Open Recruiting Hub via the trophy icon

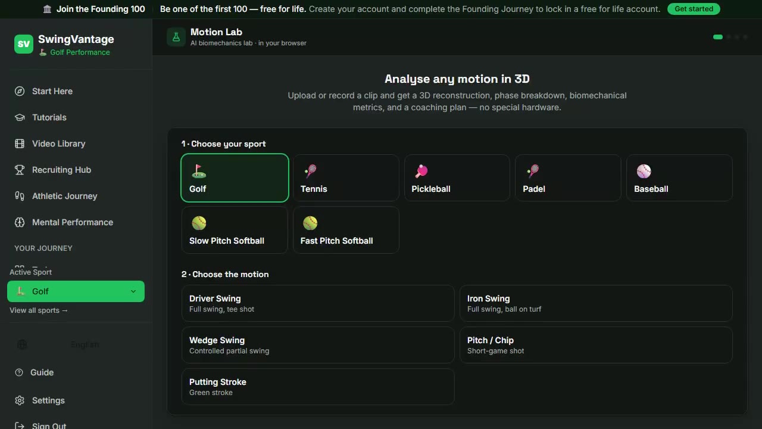(20, 170)
